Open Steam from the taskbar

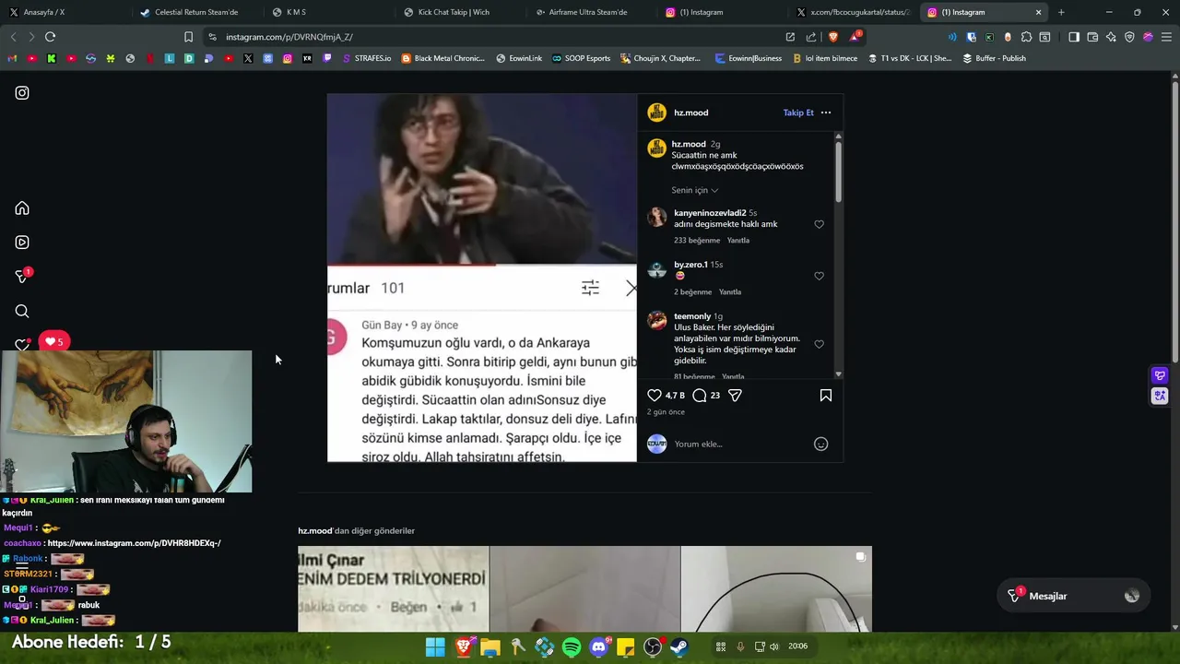pyautogui.click(x=680, y=647)
